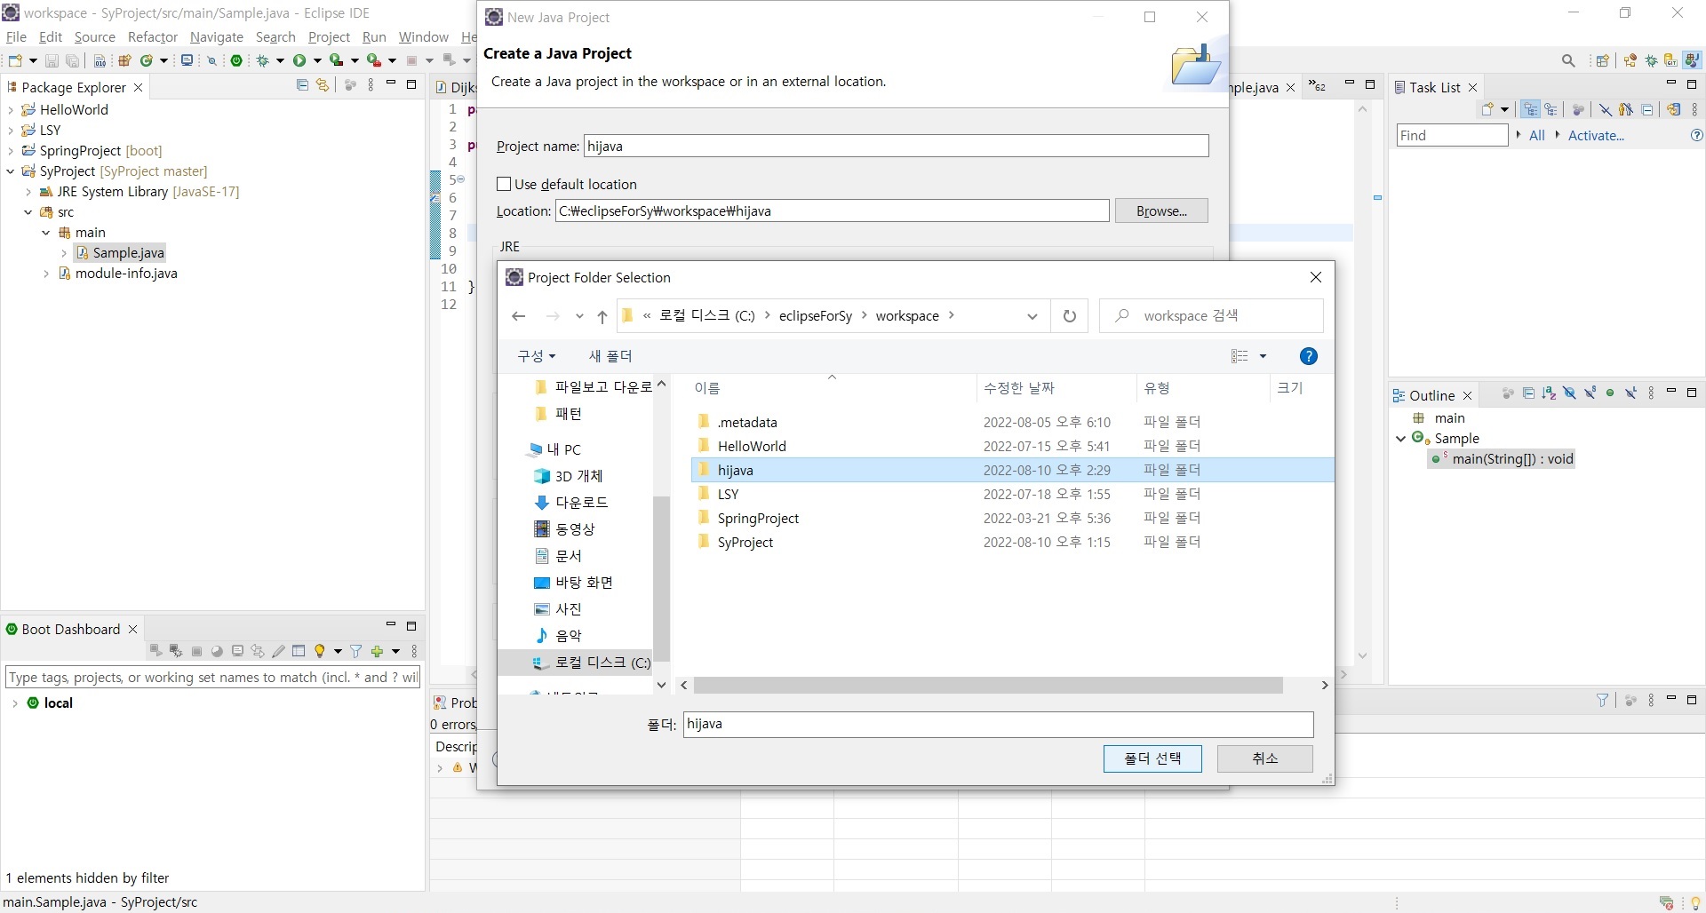Click the Project name input field
The image size is (1706, 913).
pos(897,146)
